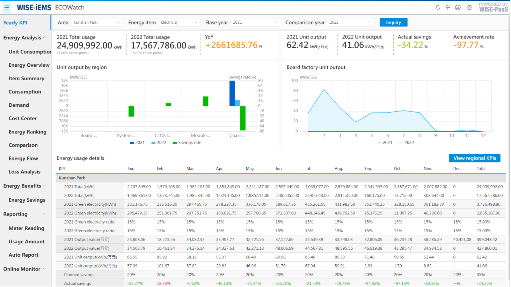Open the user account profile icon
The width and height of the screenshot is (511, 287).
click(x=458, y=7)
